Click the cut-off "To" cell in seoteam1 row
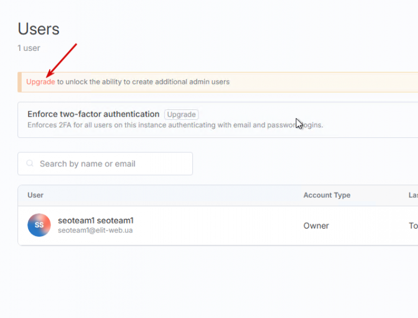Image resolution: width=418 pixels, height=318 pixels. 413,225
